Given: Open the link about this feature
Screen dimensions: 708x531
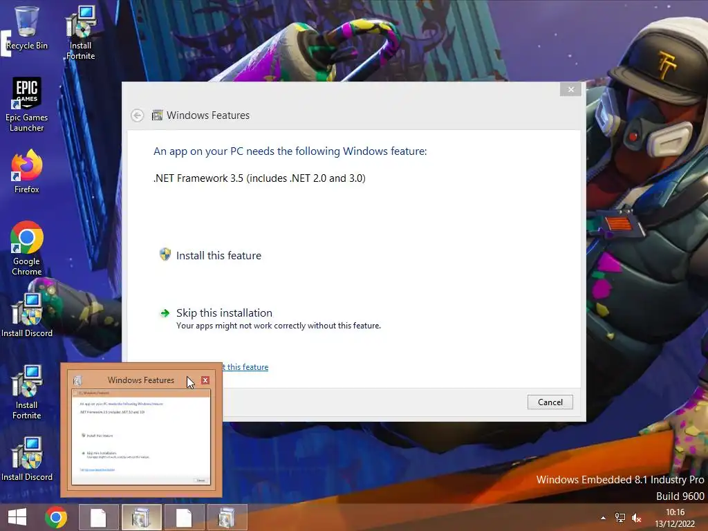Looking at the screenshot, I should [x=245, y=367].
